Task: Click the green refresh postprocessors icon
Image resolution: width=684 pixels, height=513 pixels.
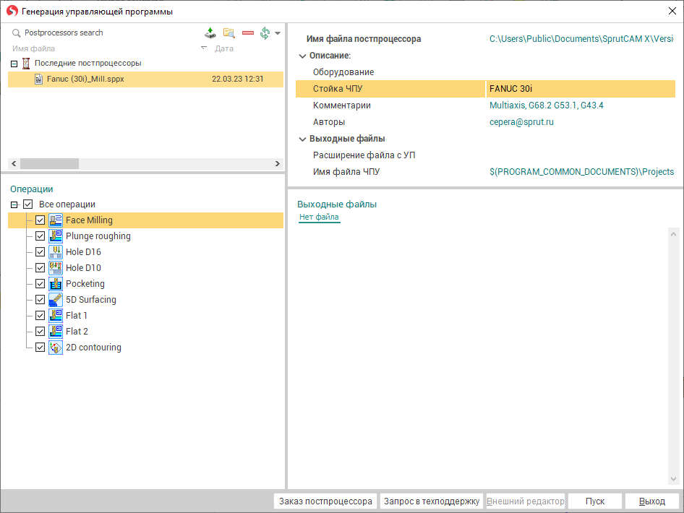Action: click(x=265, y=33)
